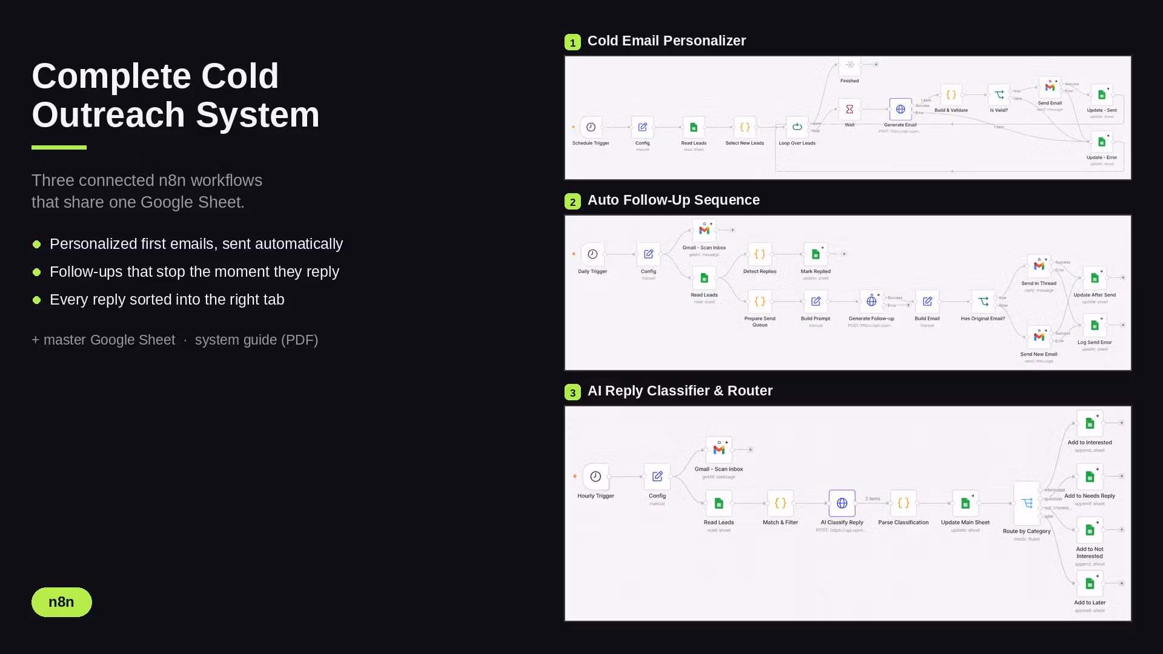
Task: Click the Hourly Trigger clock node
Action: (x=595, y=477)
